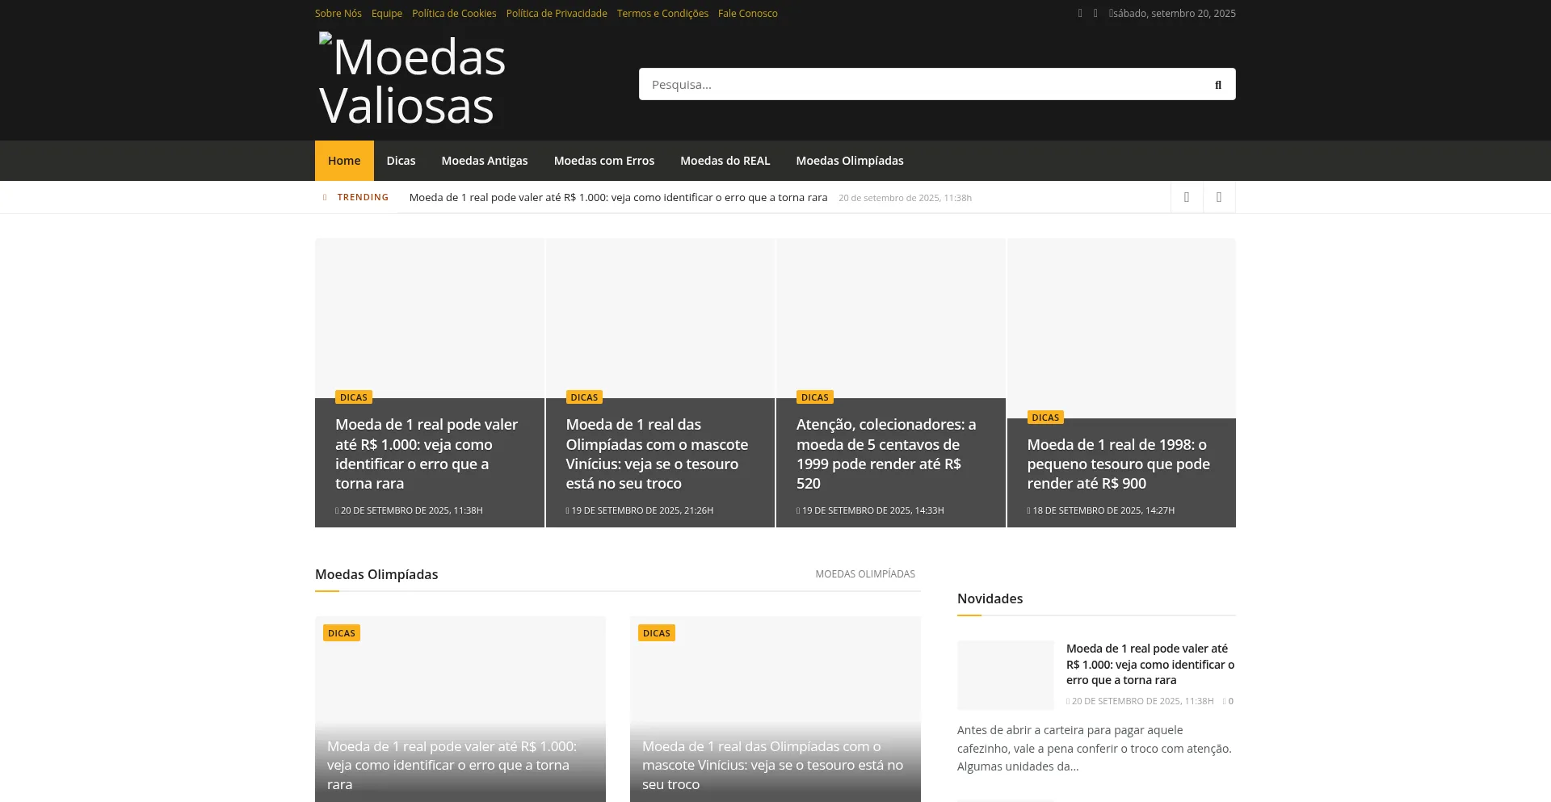Click the search magnifier icon button

(x=1217, y=85)
